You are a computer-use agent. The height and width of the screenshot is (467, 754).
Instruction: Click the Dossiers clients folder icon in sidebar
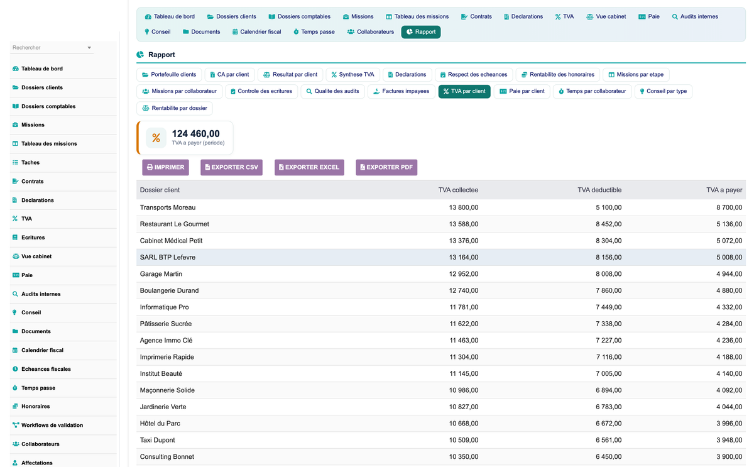(15, 87)
